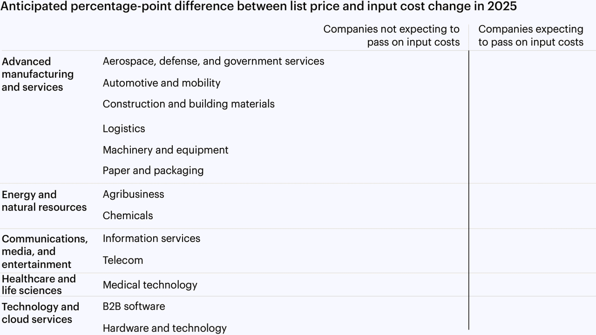Click the "Machinery and equipment" row label
Screen dimensions: 596x335
coord(165,150)
